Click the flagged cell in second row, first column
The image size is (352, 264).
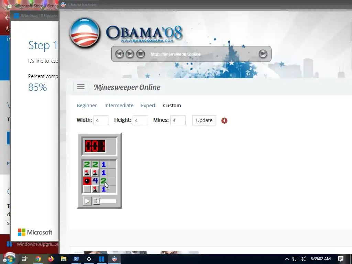tap(87, 173)
